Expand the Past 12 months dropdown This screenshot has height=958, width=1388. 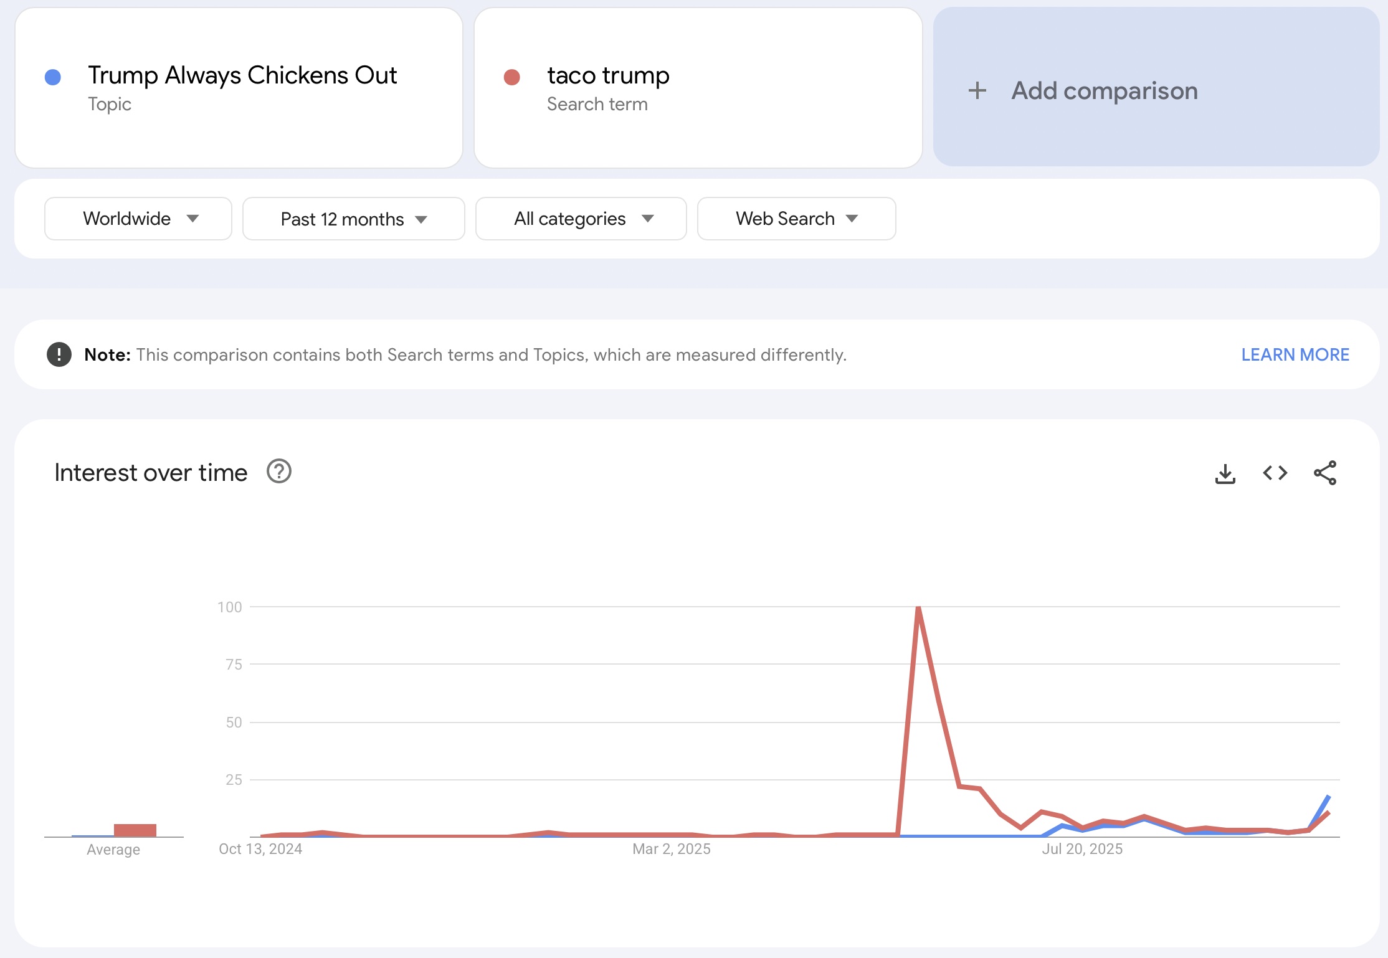click(353, 219)
